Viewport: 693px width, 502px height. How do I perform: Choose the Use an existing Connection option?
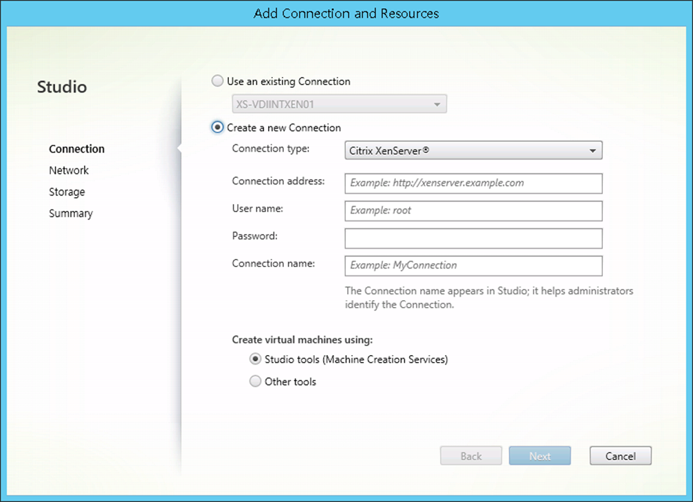(x=217, y=81)
